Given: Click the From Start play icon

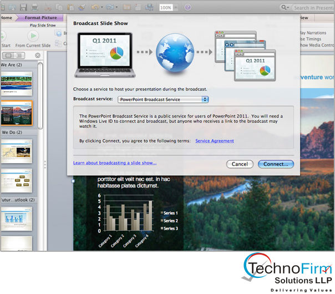Looking at the screenshot, I should [x=3, y=36].
